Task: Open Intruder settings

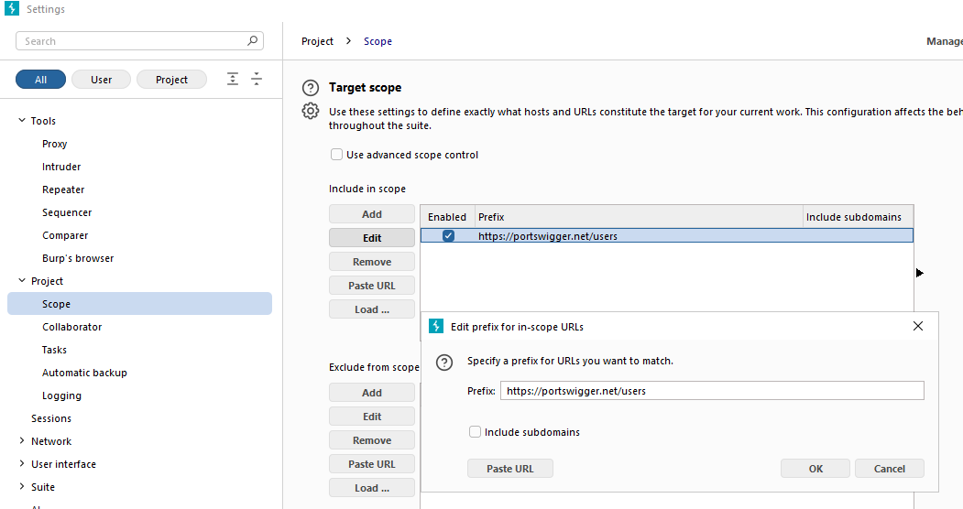Action: [61, 167]
